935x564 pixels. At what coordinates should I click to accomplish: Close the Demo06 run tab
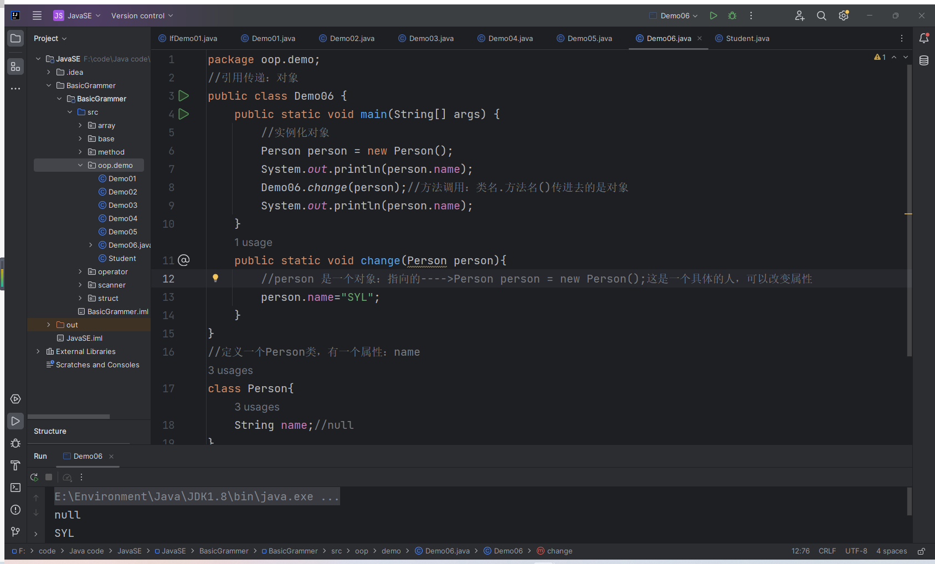click(111, 457)
